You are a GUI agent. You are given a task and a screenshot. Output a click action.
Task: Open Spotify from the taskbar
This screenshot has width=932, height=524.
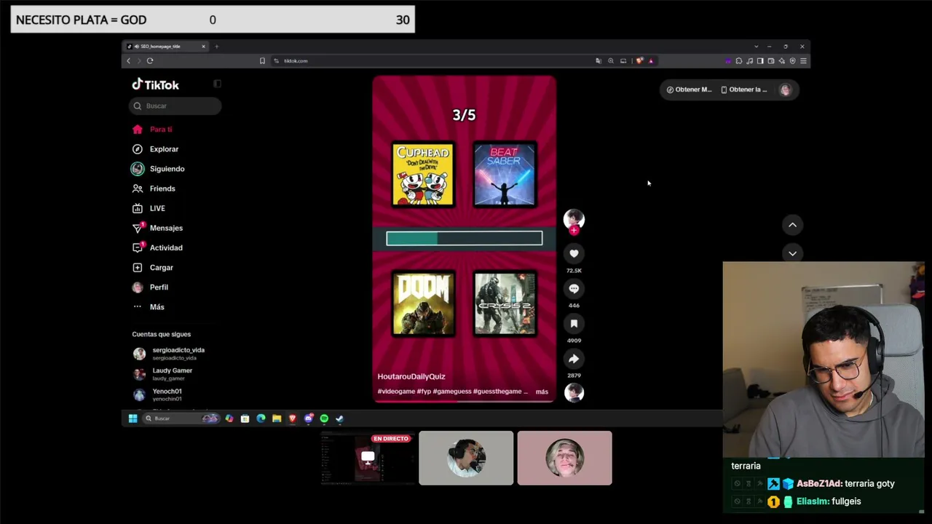tap(324, 418)
